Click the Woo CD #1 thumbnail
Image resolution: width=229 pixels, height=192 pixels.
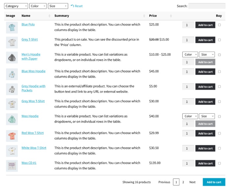point(12,166)
